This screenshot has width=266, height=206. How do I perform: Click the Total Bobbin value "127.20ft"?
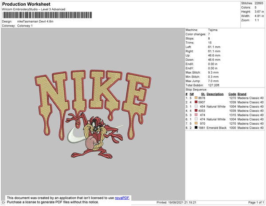tap(214, 85)
